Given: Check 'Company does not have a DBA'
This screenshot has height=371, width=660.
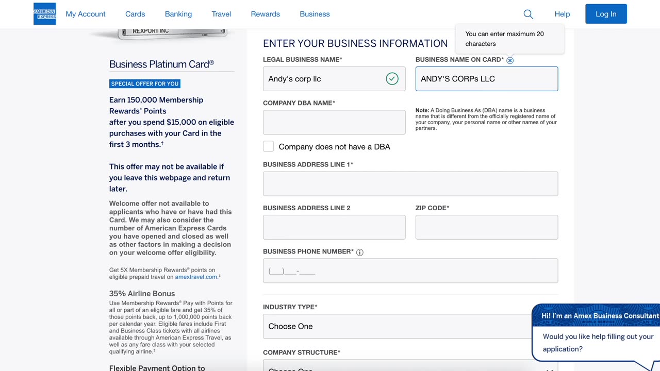Looking at the screenshot, I should tap(268, 146).
